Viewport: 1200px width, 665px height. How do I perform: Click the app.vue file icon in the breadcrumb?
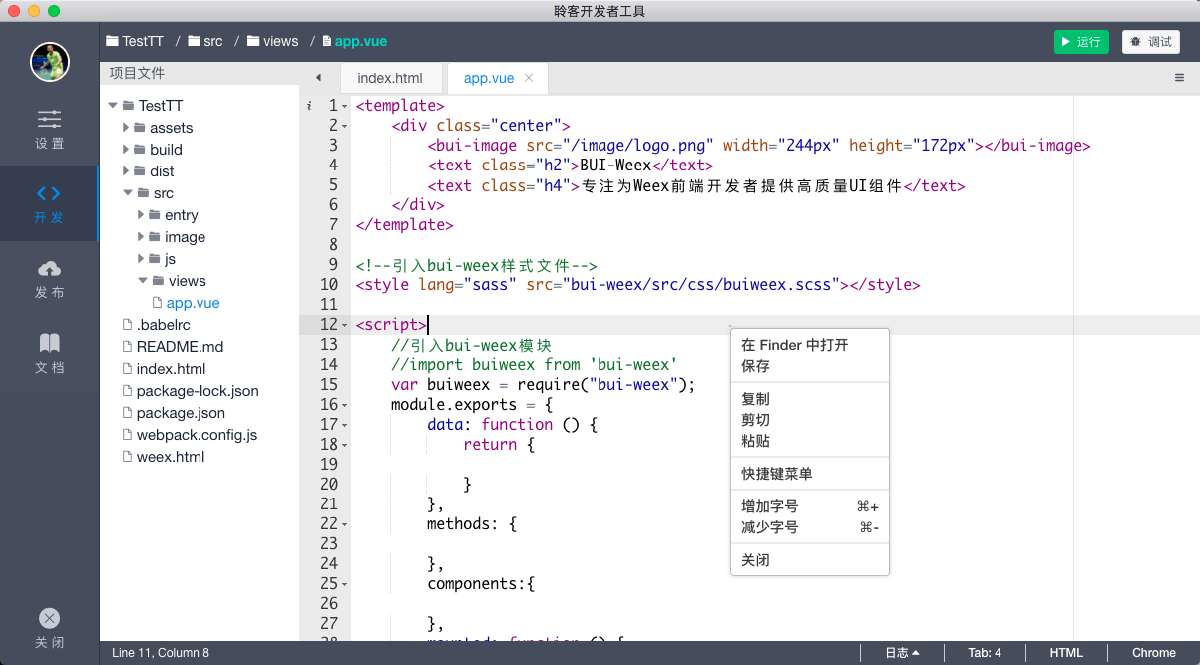(326, 41)
